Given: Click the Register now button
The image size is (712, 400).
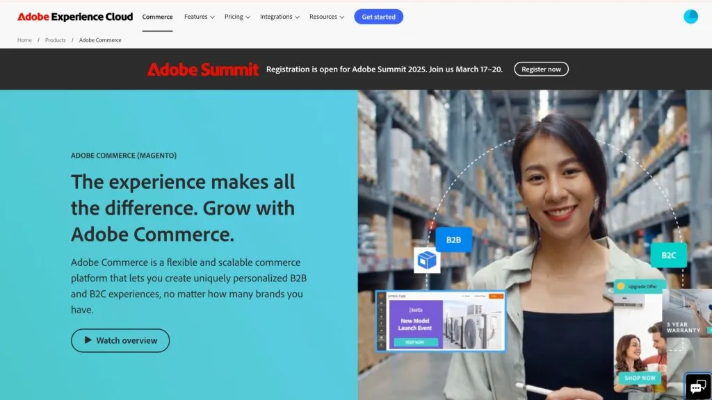Looking at the screenshot, I should 541,69.
